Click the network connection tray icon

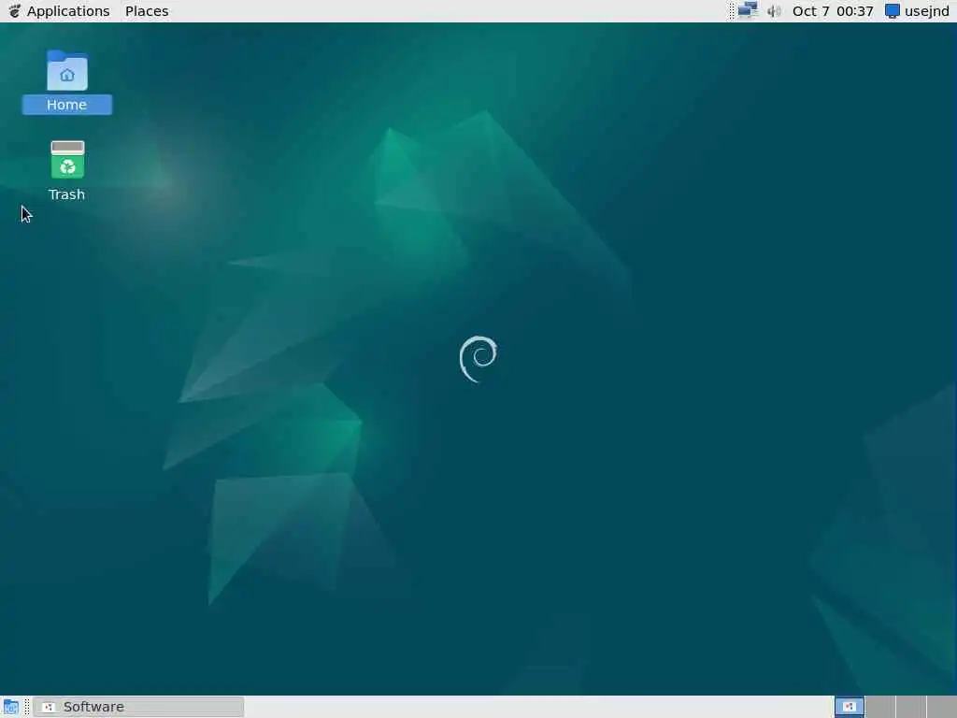point(748,11)
